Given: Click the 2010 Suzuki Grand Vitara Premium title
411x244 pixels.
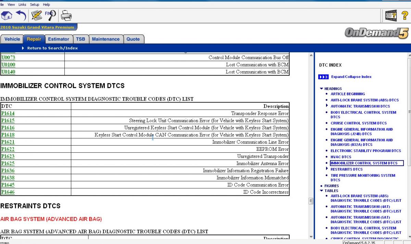Looking at the screenshot, I should 38,27.
